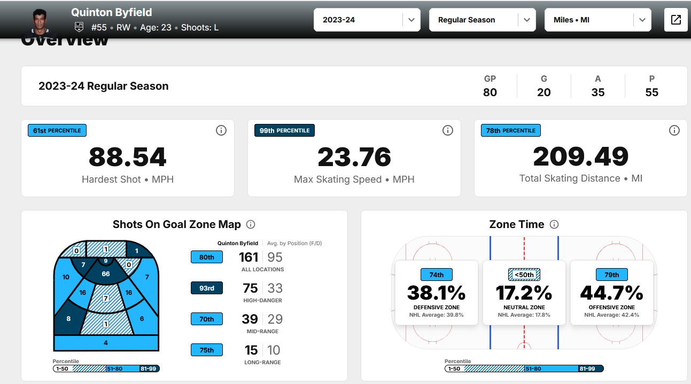691x384 pixels.
Task: Click the 75th percentile Long-Range badge
Action: pyautogui.click(x=207, y=350)
